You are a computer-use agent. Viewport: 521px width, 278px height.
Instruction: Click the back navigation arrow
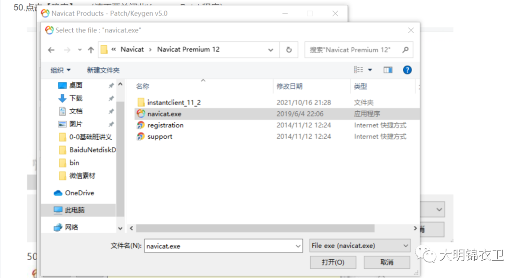(x=51, y=50)
